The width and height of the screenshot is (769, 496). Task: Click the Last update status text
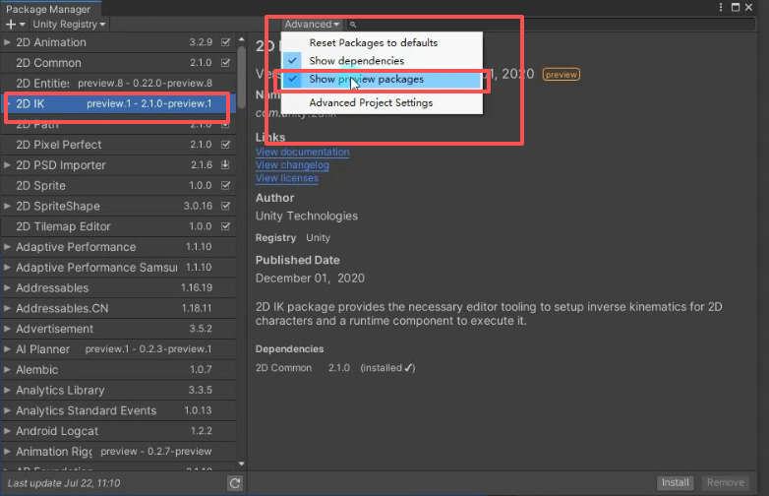tap(64, 483)
